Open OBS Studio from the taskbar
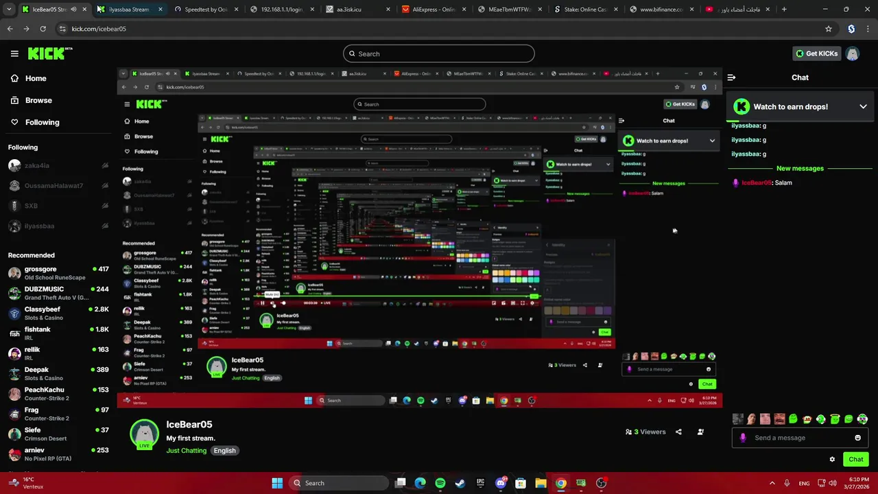Viewport: 878px width, 494px height. tap(601, 483)
